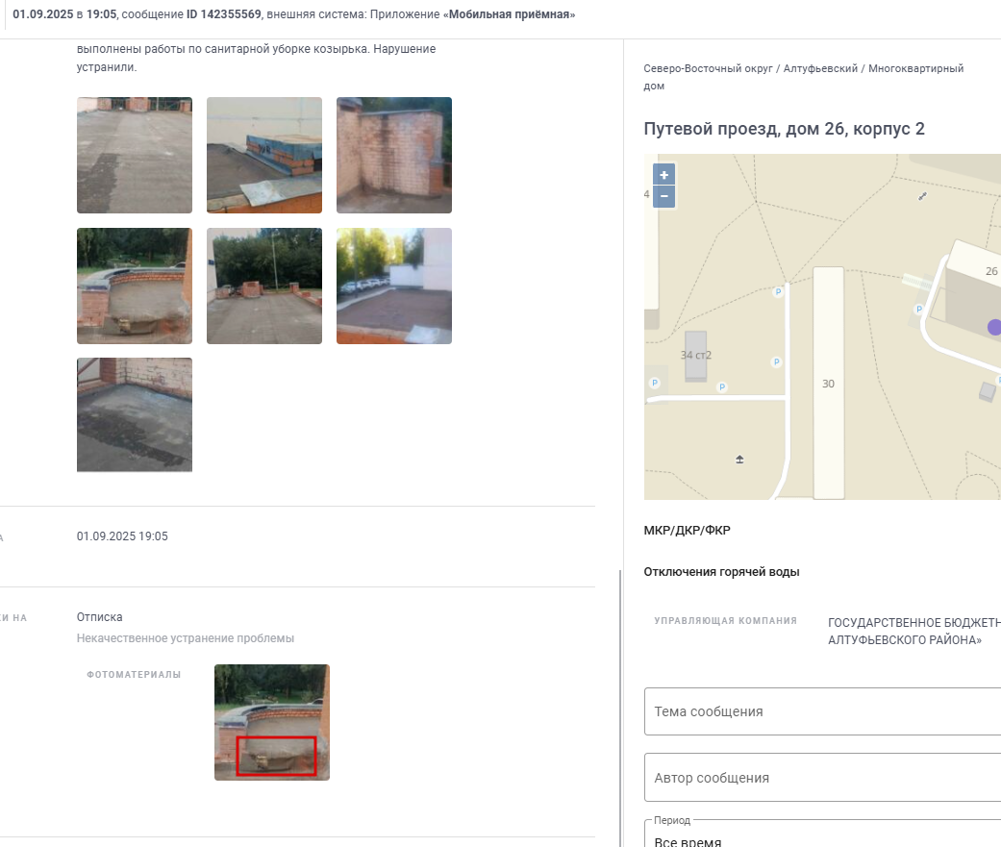The image size is (1001, 847).
Task: Click the date 01.09.2025 19:05 value
Action: click(122, 536)
